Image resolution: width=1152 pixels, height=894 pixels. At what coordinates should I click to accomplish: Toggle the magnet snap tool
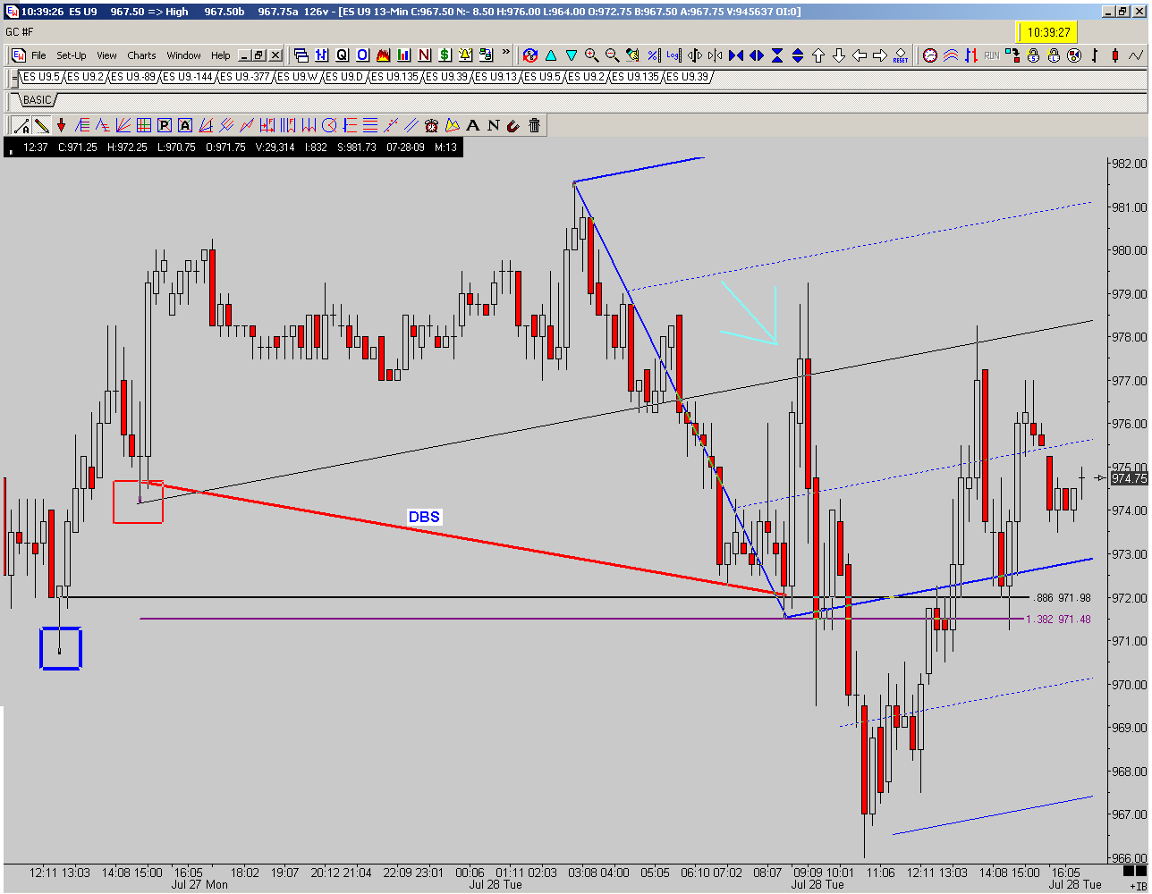coord(513,125)
